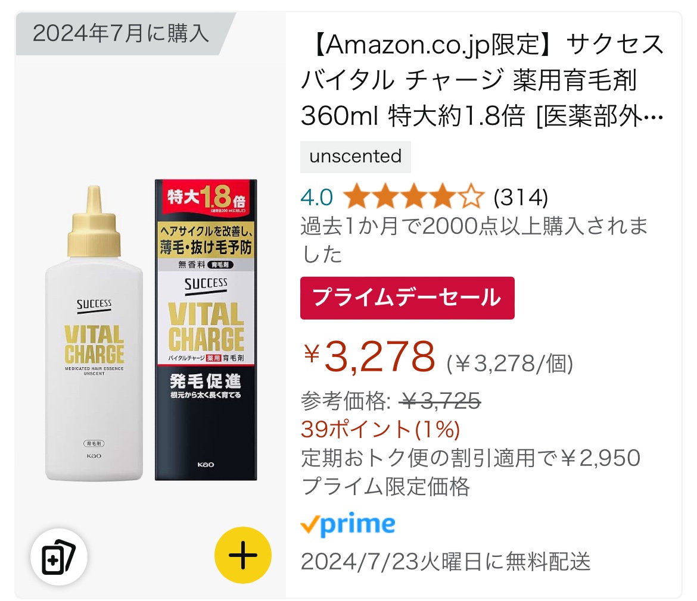The width and height of the screenshot is (697, 601).
Task: Click the 過去1か月で2000点以上購入 text
Action: click(474, 240)
